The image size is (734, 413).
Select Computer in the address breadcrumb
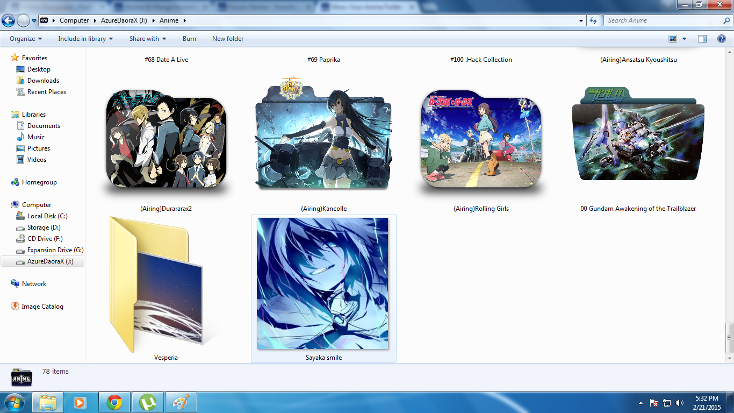[74, 20]
